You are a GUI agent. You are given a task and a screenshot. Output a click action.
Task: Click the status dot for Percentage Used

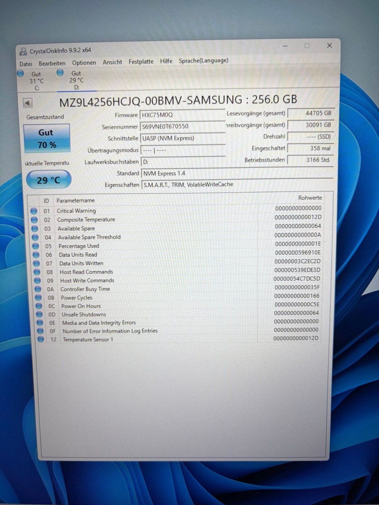tap(36, 246)
